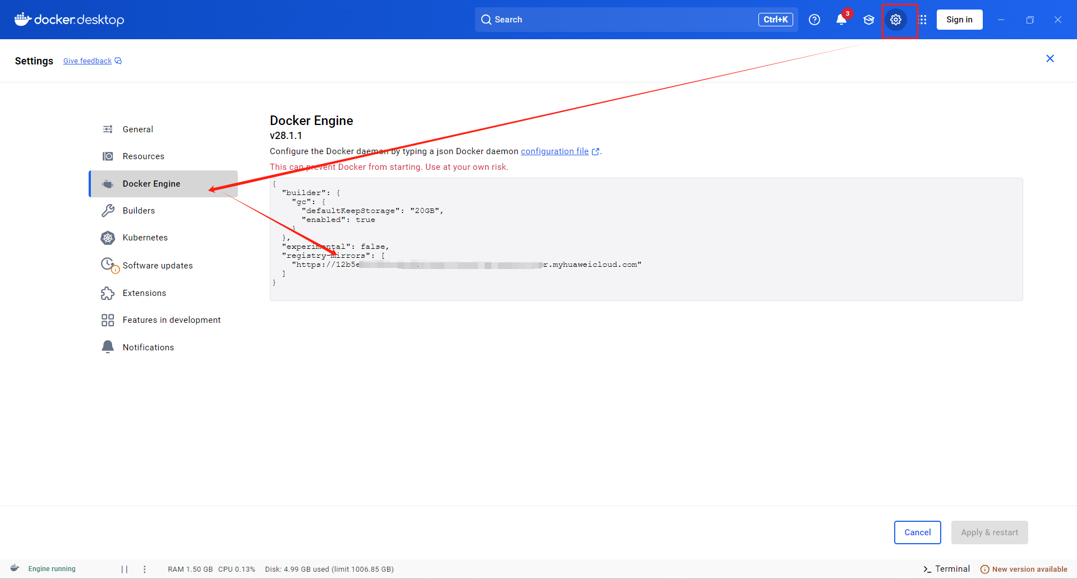Click the Builders wrench icon
This screenshot has height=579, width=1077.
click(108, 211)
